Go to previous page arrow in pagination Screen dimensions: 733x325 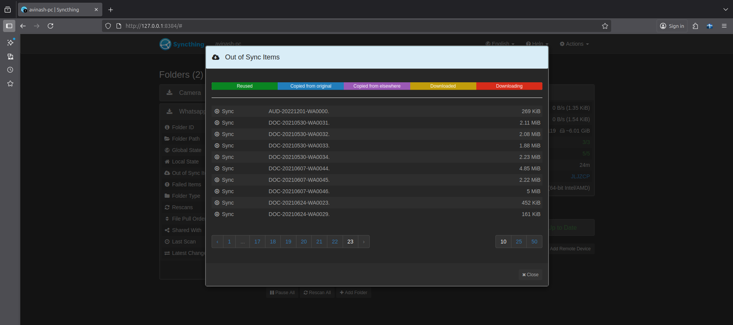[217, 242]
